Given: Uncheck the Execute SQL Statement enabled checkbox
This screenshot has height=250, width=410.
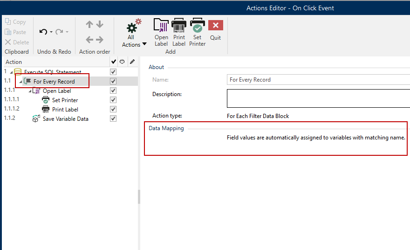Looking at the screenshot, I should click(x=113, y=72).
